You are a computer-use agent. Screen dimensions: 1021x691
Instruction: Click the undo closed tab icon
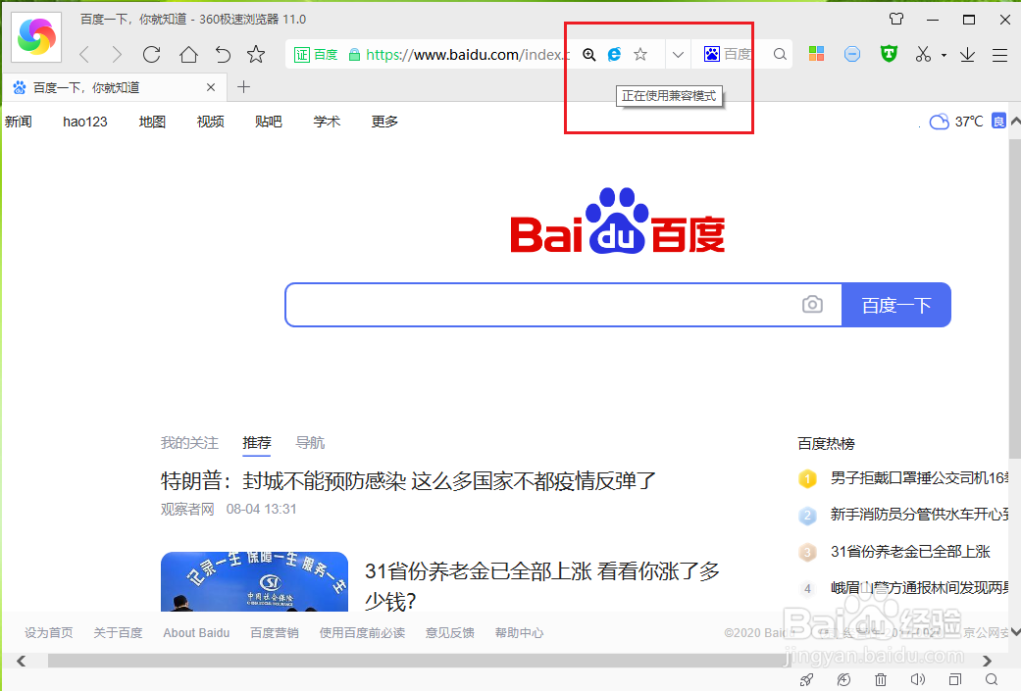tap(223, 54)
